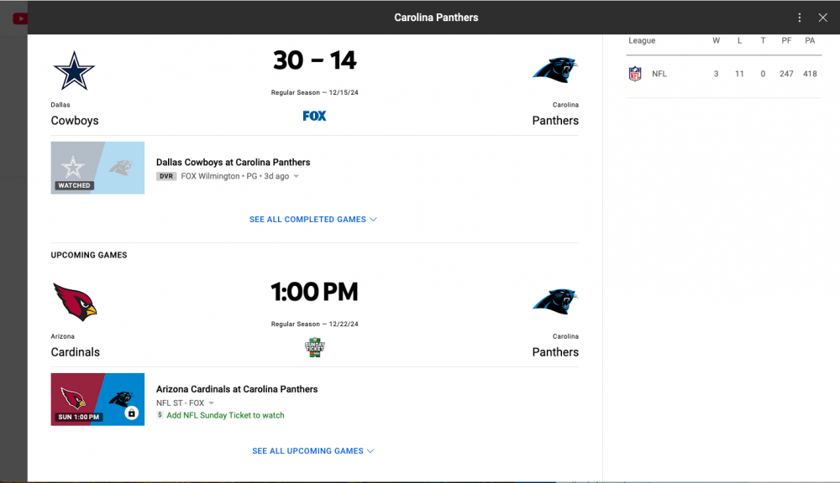Click the Carolina Panthers title bar
The image size is (840, 483).
pyautogui.click(x=436, y=17)
